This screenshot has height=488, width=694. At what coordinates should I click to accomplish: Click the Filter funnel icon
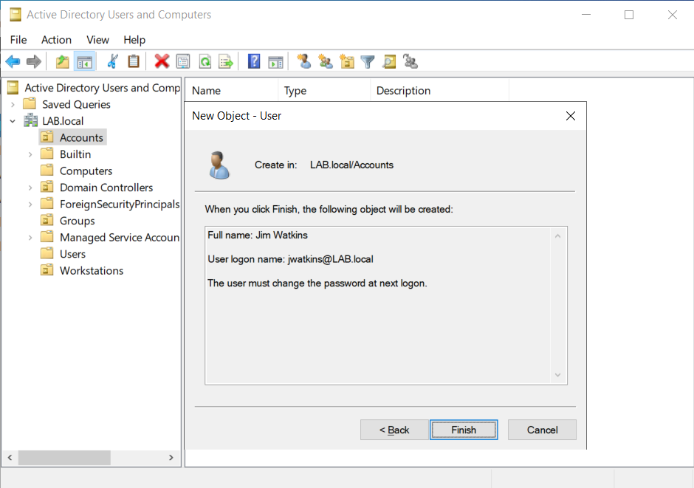point(368,61)
